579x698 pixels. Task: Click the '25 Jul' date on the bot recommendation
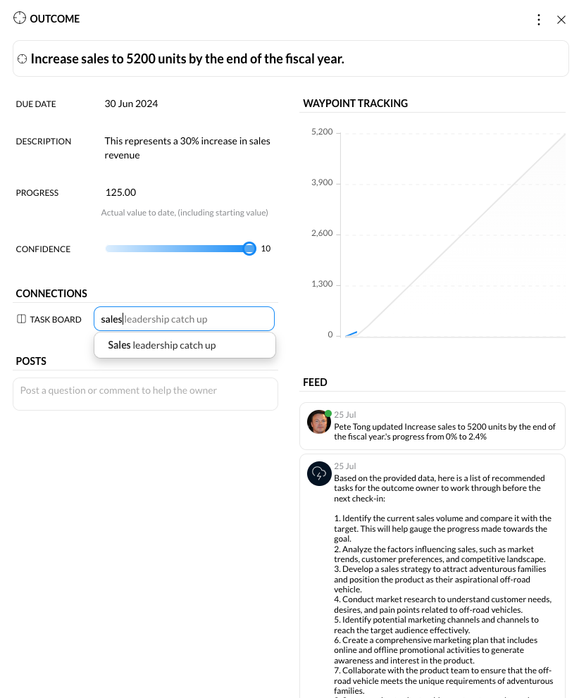(x=345, y=466)
